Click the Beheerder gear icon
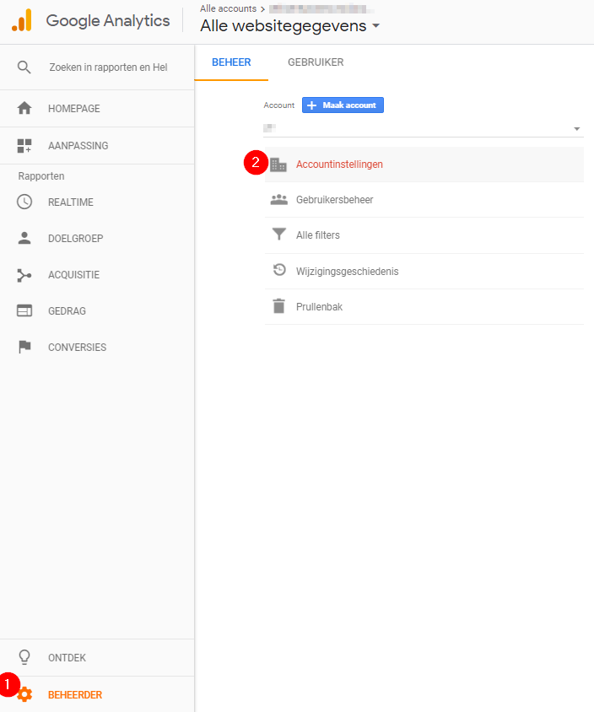The width and height of the screenshot is (594, 712). click(24, 695)
